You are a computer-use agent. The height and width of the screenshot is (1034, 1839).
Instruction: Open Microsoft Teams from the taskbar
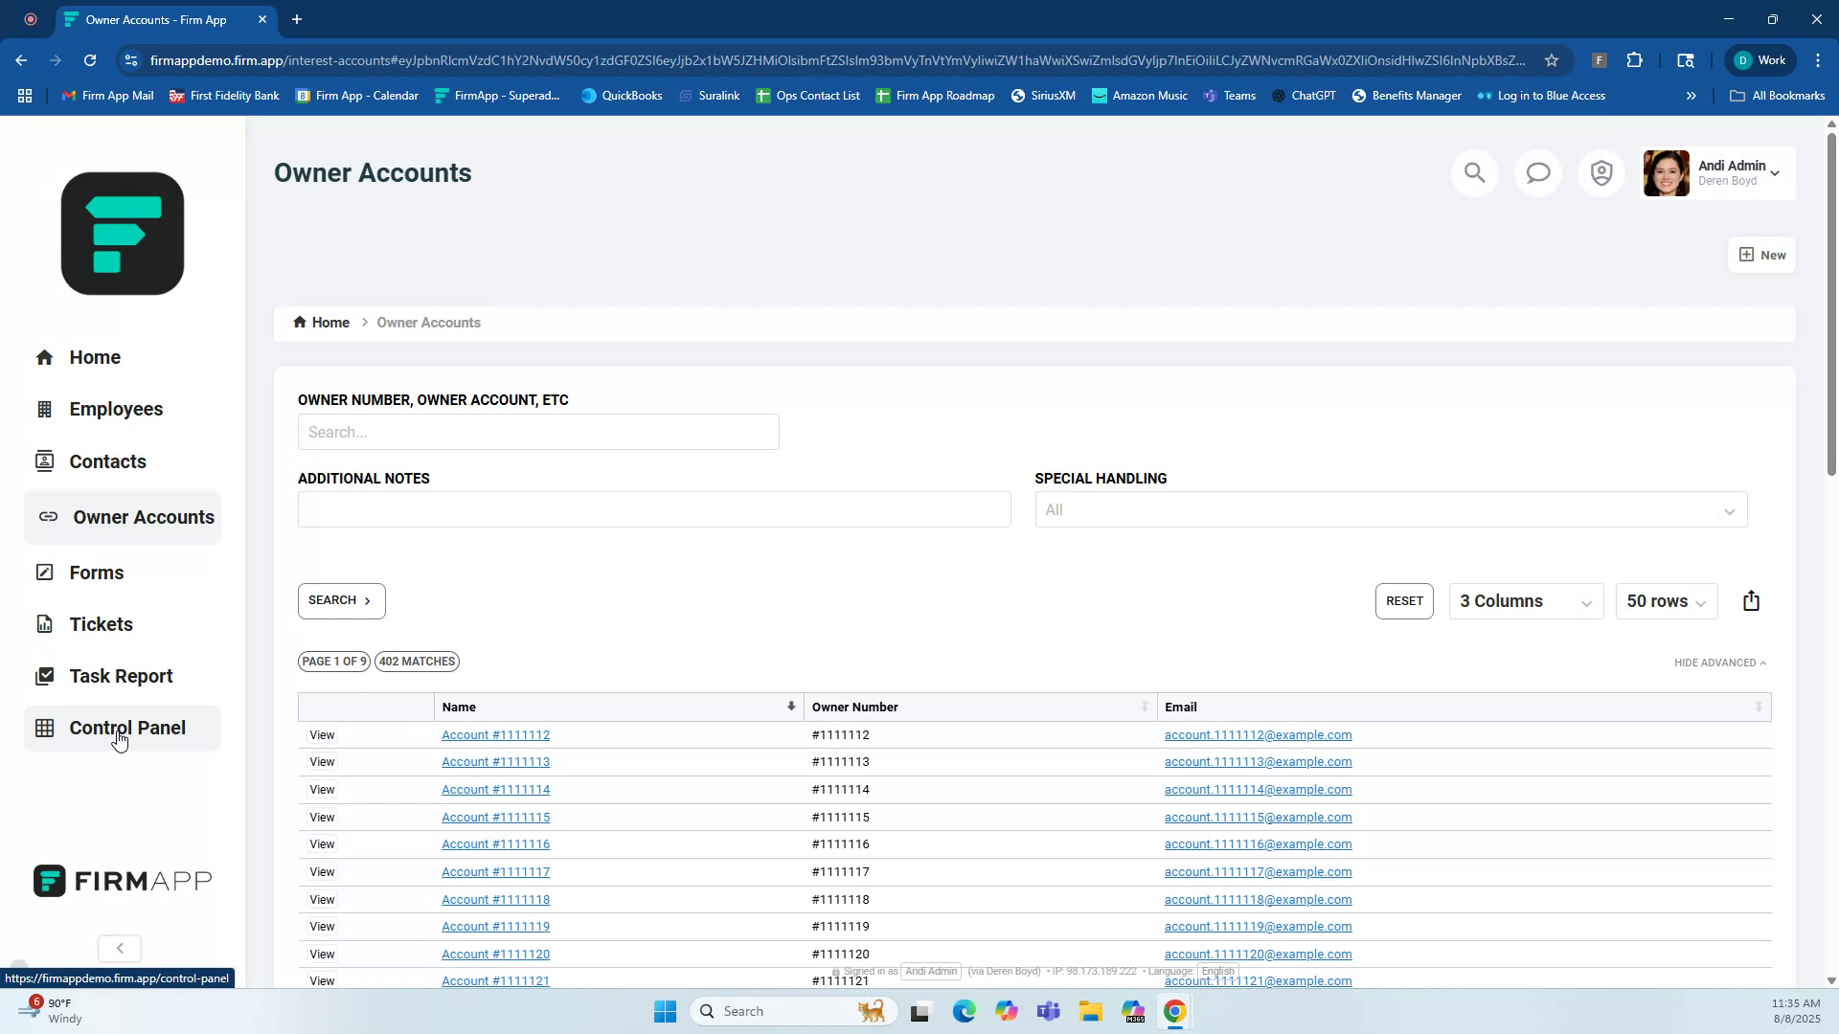point(1049,1010)
